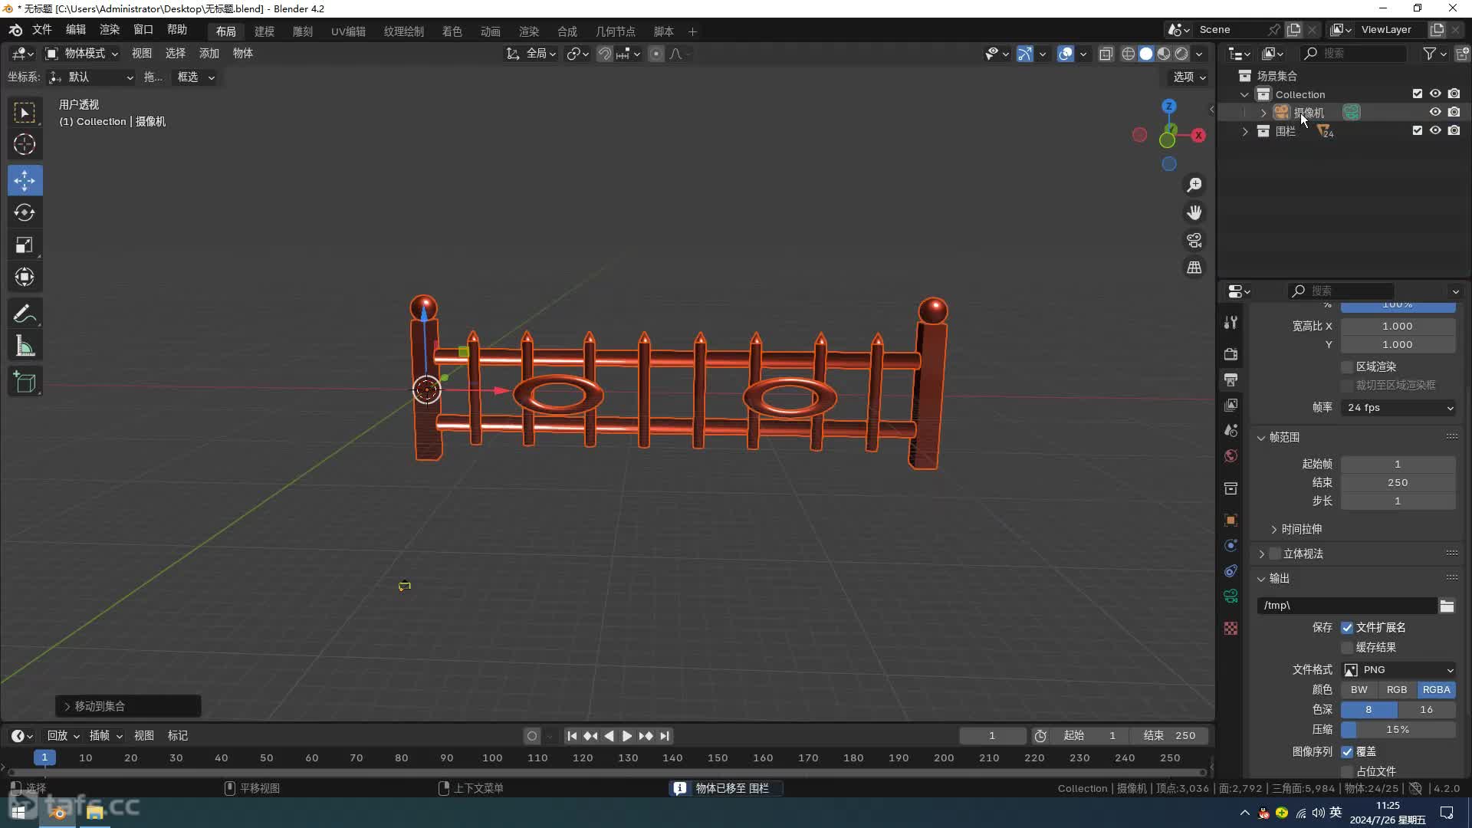The width and height of the screenshot is (1472, 828).
Task: Uncheck the 覆盖 checkbox
Action: [x=1347, y=752]
